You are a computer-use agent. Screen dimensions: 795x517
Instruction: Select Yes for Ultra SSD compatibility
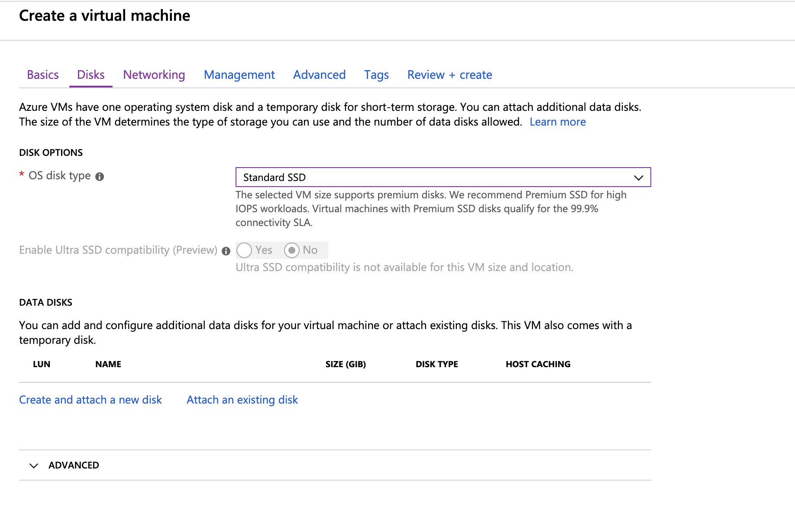point(244,250)
